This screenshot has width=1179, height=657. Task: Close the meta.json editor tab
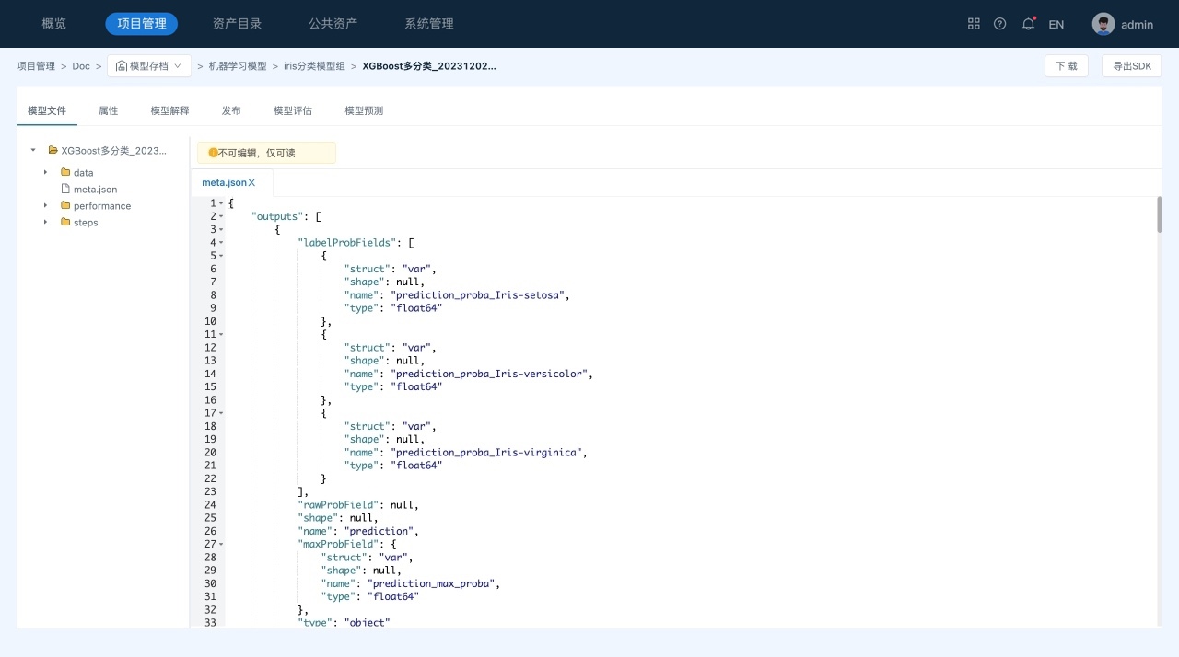pos(252,183)
